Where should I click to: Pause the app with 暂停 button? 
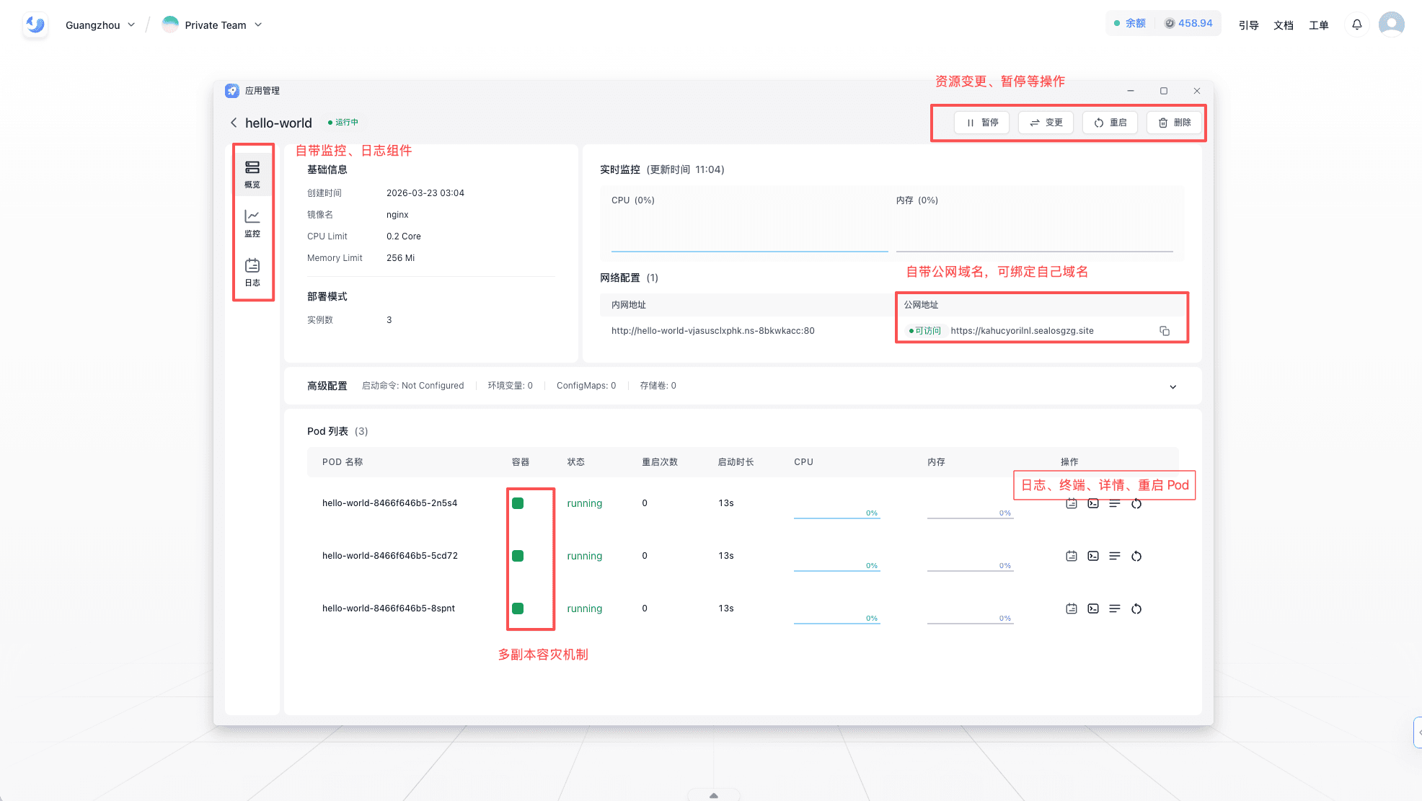click(982, 123)
